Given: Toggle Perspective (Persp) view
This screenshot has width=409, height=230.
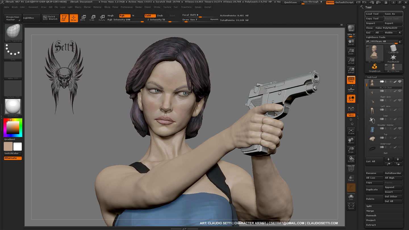Looking at the screenshot, I should click(x=351, y=80).
